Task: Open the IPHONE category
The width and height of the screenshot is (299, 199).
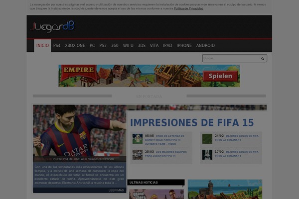Action: click(x=184, y=45)
